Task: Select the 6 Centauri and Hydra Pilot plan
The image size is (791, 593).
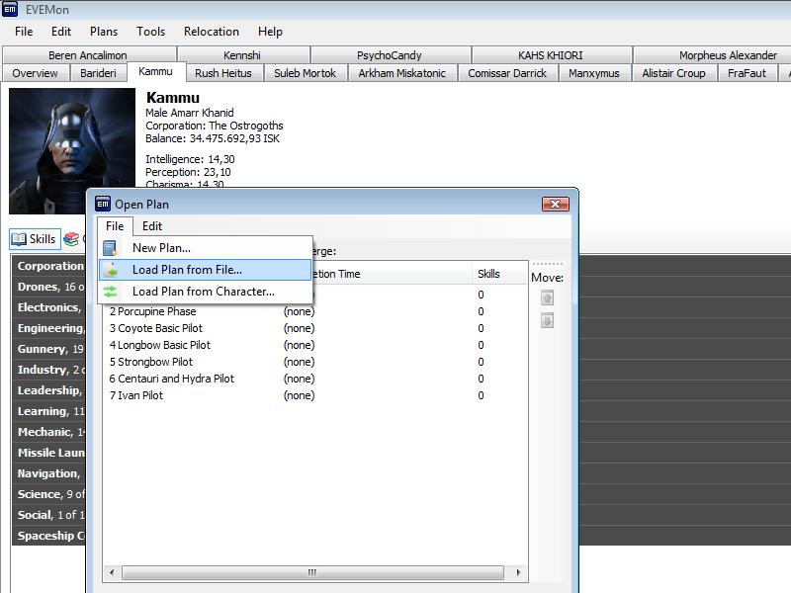Action: (x=315, y=379)
